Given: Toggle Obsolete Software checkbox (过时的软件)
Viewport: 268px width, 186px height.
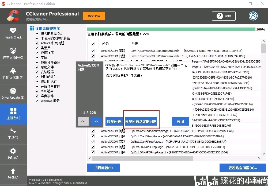Looking at the screenshot, I should point(37,77).
